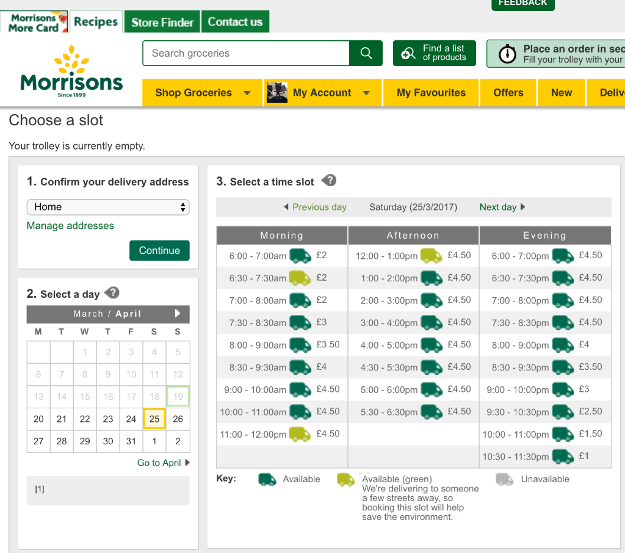Viewport: 625px width, 553px height.
Task: Follow the Manage addresses link
Action: coord(70,226)
